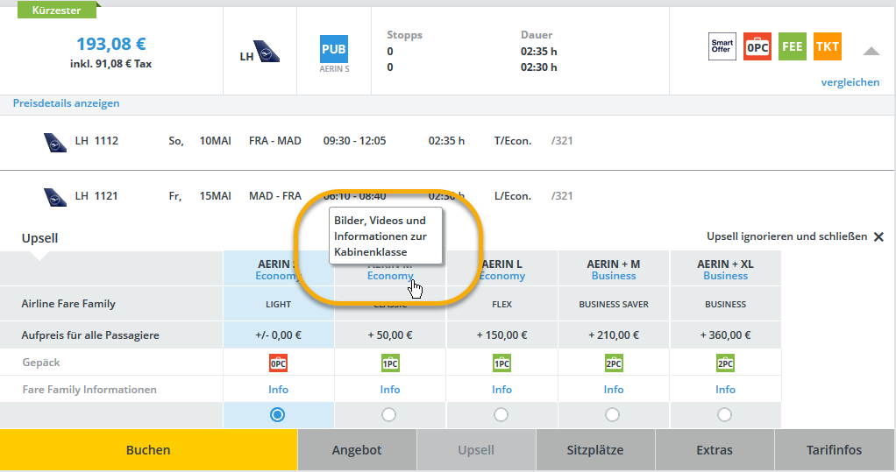The width and height of the screenshot is (896, 472).
Task: Click the orange TKT icon
Action: tap(827, 46)
